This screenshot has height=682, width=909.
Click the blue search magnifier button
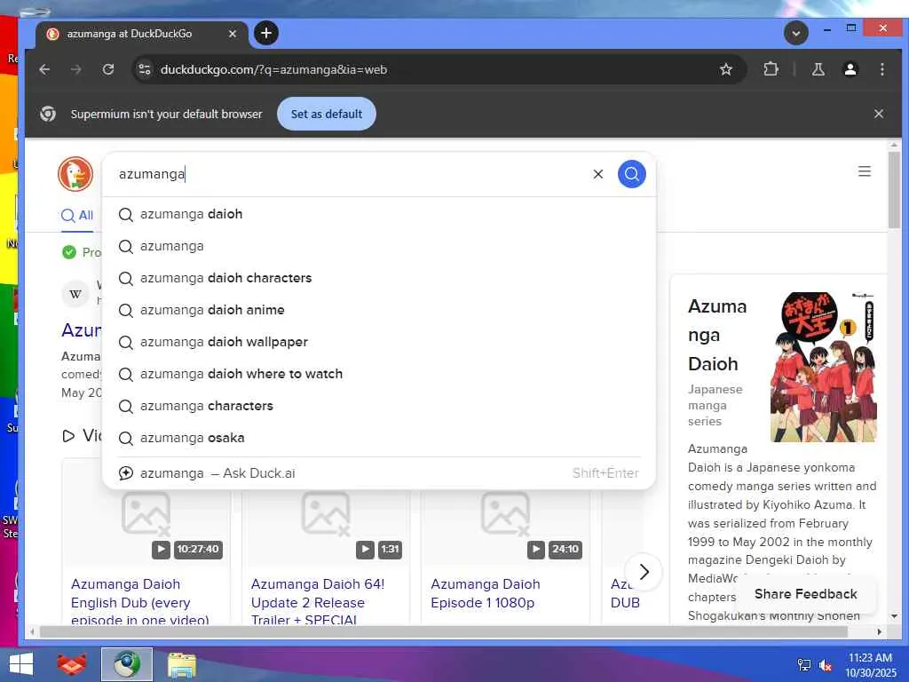tap(632, 174)
